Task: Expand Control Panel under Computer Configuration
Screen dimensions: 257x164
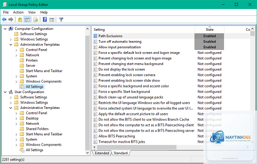Action: click(16, 50)
